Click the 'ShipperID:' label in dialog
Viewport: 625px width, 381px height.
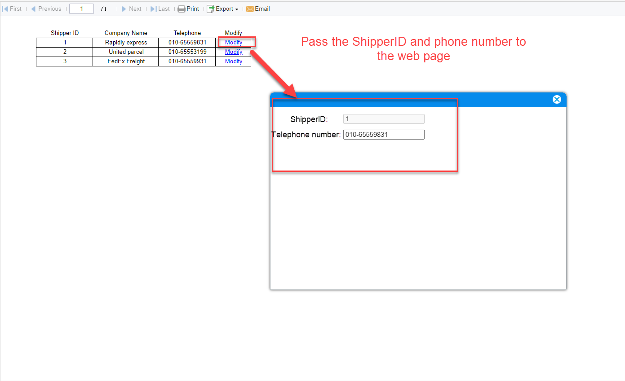coord(309,119)
